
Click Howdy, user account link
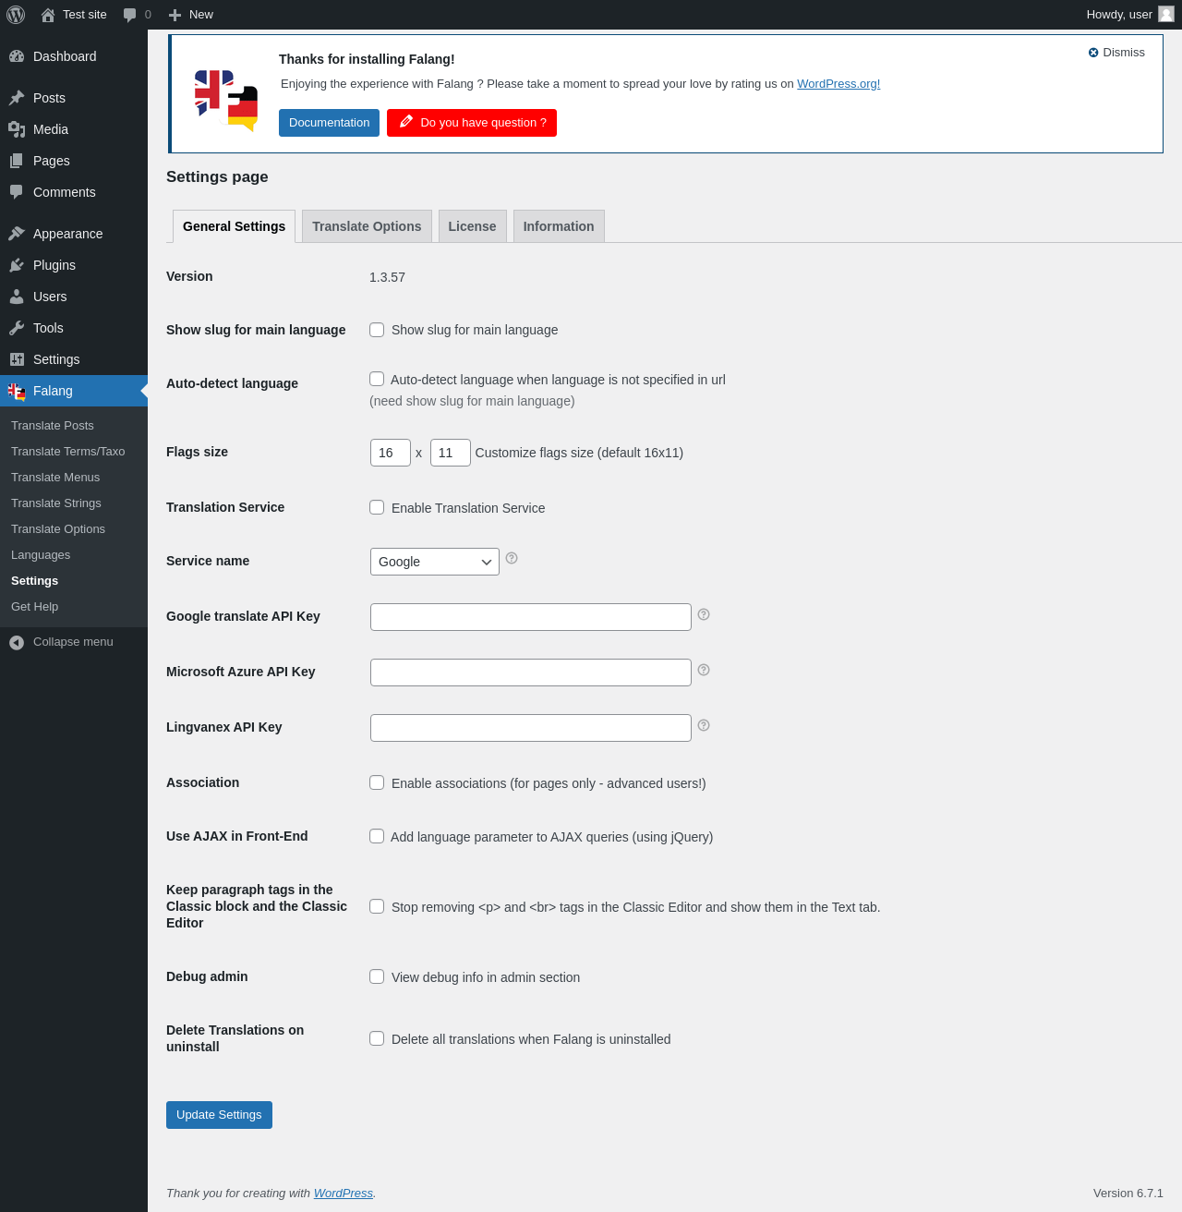[1130, 15]
